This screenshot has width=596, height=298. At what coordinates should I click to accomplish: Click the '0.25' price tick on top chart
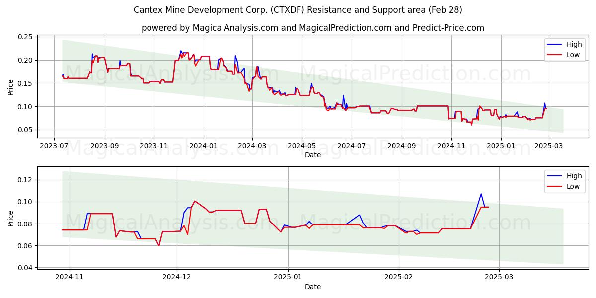click(25, 37)
